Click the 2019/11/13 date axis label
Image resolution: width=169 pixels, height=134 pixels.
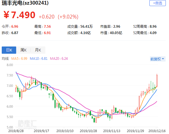112,131
